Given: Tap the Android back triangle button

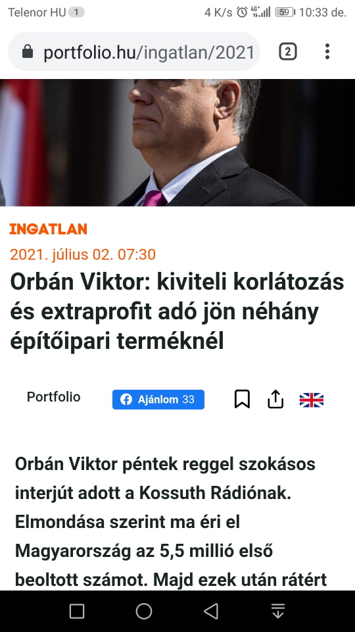Looking at the screenshot, I should click(211, 611).
